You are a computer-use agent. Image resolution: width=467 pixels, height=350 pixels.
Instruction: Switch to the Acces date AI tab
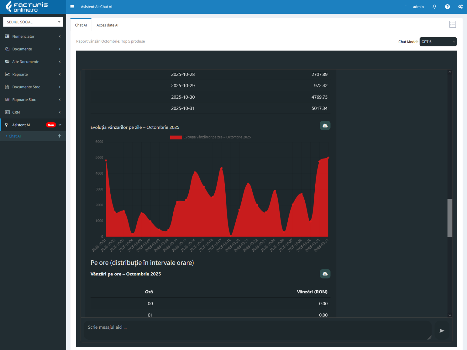click(x=107, y=25)
